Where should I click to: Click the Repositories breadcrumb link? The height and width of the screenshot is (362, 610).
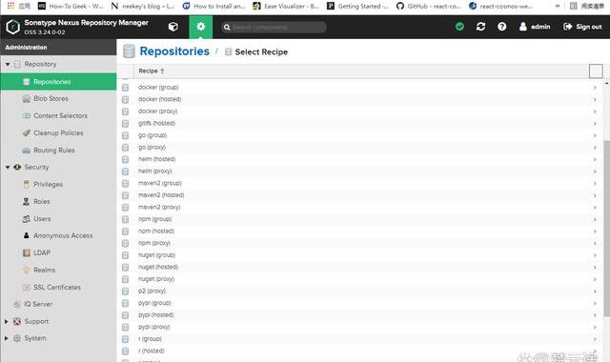tap(174, 51)
